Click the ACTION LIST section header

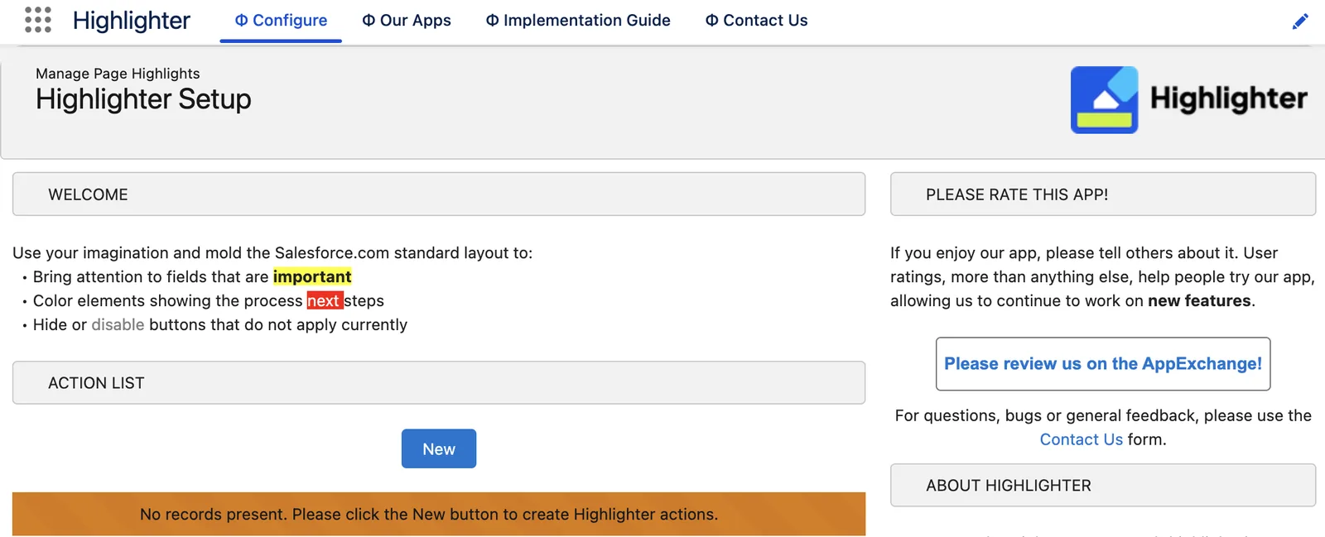tap(439, 383)
